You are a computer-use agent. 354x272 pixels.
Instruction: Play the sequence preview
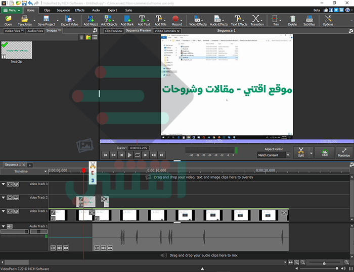[x=129, y=155]
